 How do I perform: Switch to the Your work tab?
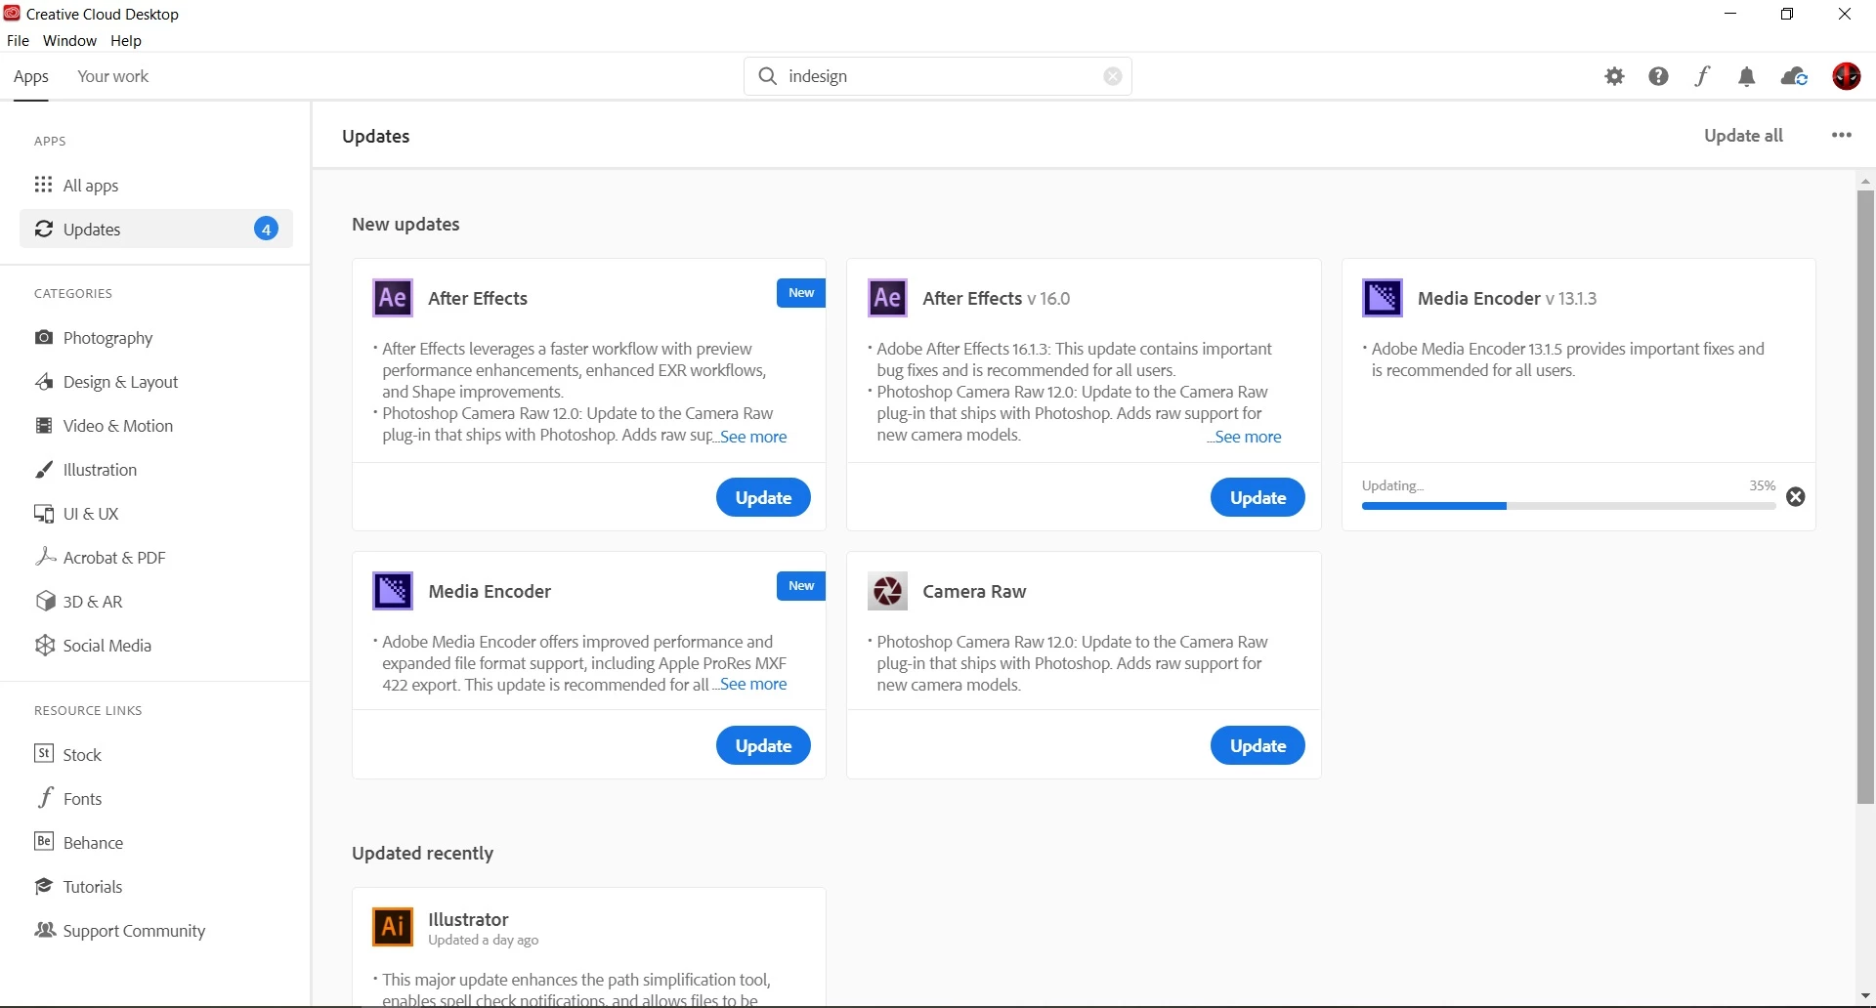coord(113,76)
